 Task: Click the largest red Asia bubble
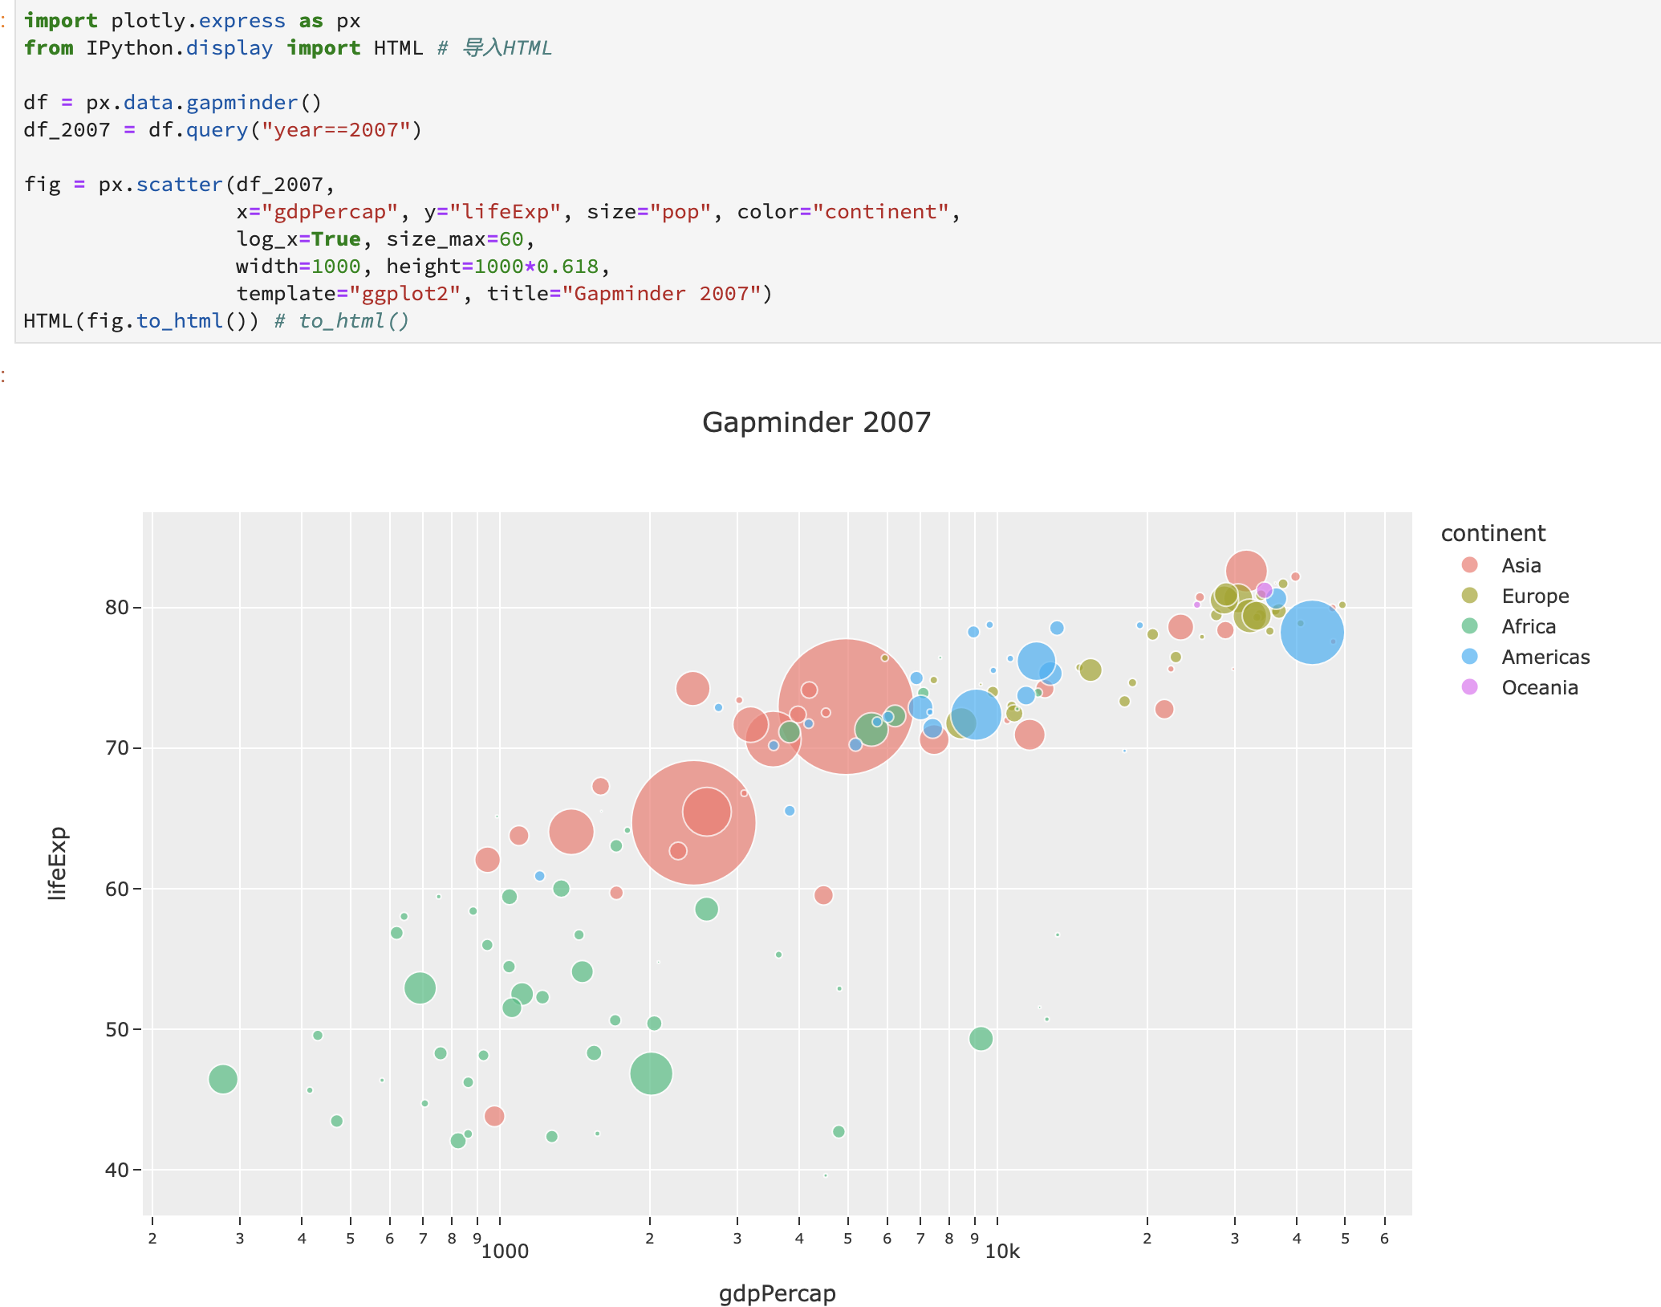[845, 706]
